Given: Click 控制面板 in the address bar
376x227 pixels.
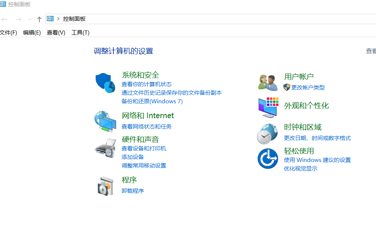Looking at the screenshot, I should (74, 19).
